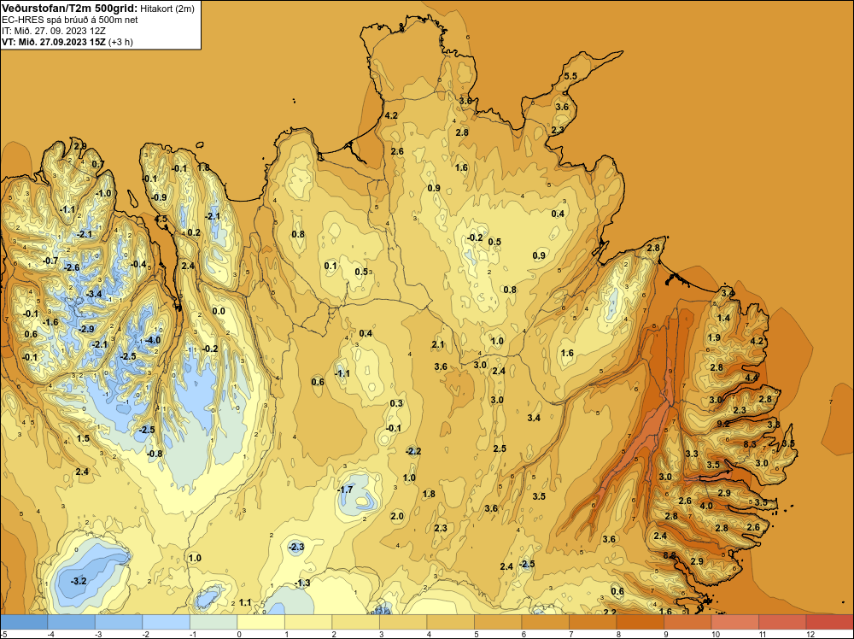Click the "12" tick label on the legend

(810, 634)
